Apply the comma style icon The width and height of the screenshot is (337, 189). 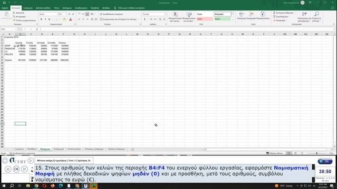point(155,19)
